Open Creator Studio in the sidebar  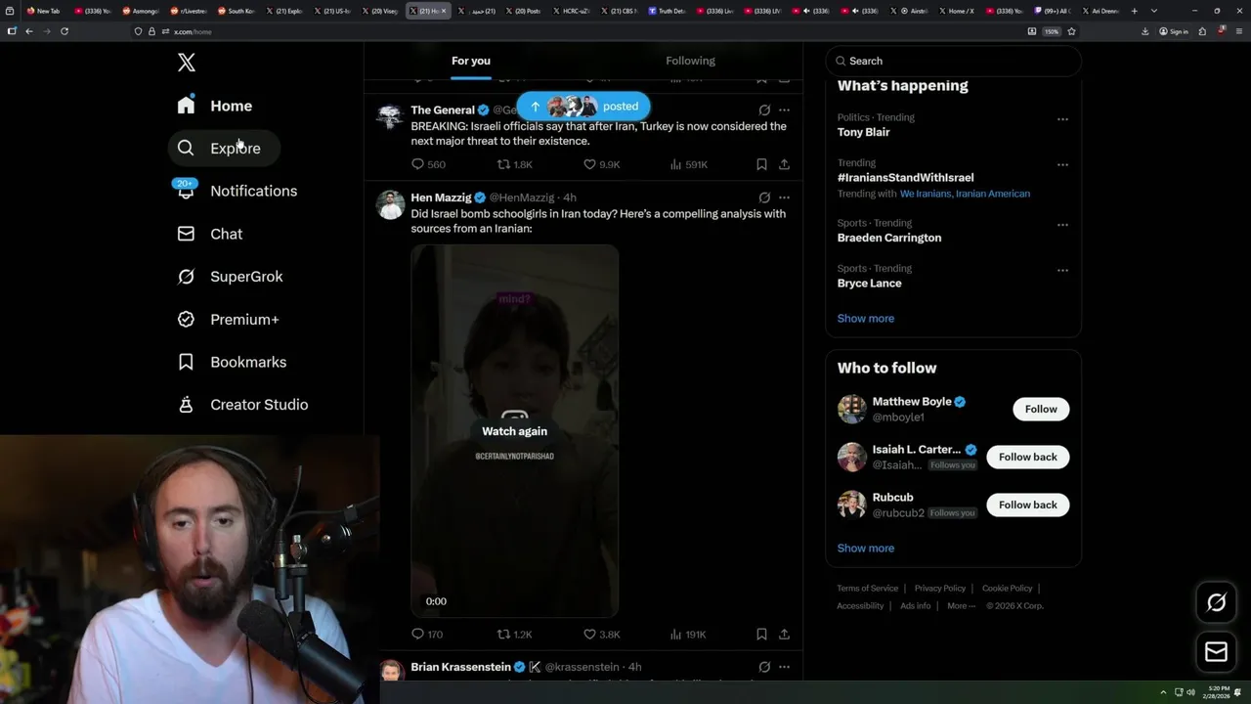click(x=243, y=405)
